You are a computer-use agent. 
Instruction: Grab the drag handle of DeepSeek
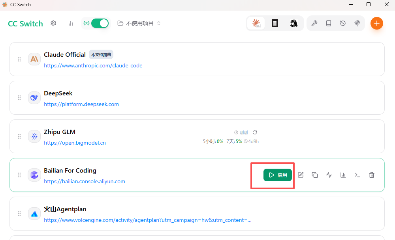[19, 98]
